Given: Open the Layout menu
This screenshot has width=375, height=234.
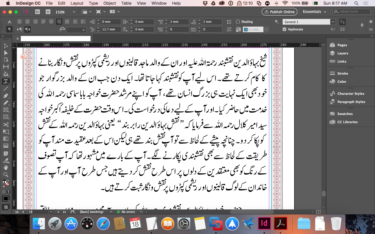Looking at the screenshot, I should [x=77, y=3].
